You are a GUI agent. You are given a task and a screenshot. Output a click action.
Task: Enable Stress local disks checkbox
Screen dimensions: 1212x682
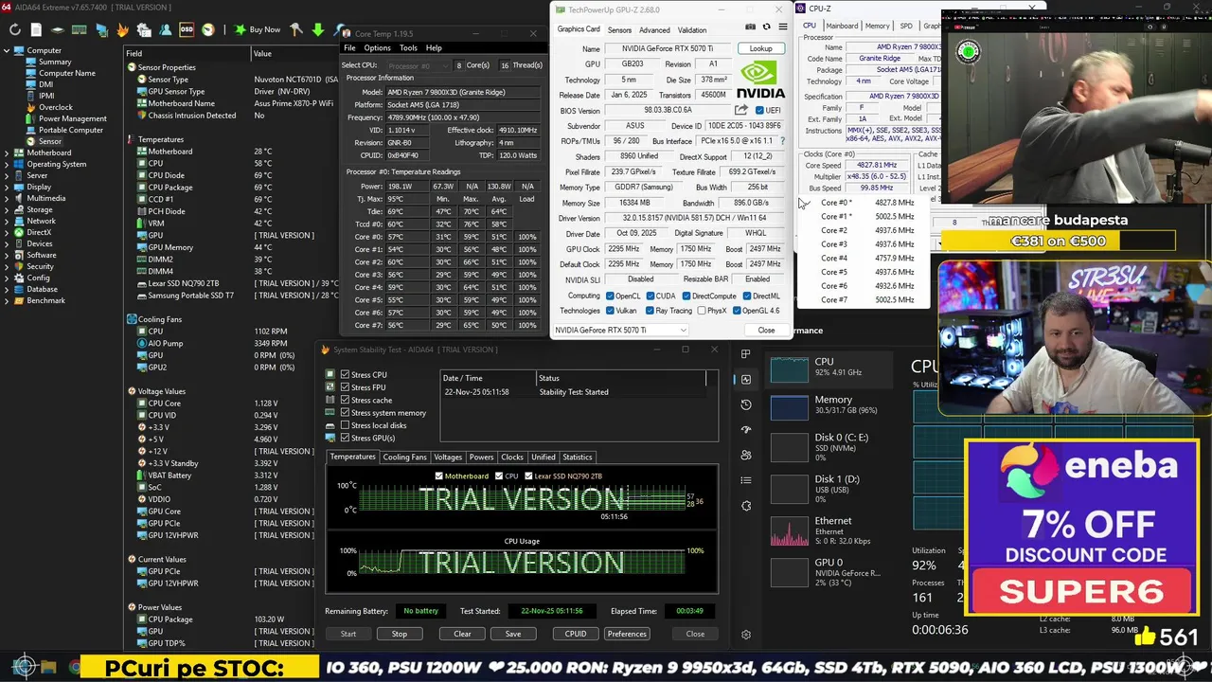345,425
